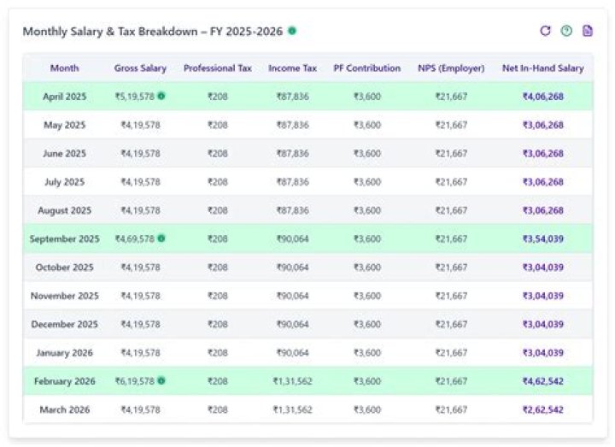Click the July 2025 row label
Image resolution: width=615 pixels, height=447 pixels.
tap(65, 182)
